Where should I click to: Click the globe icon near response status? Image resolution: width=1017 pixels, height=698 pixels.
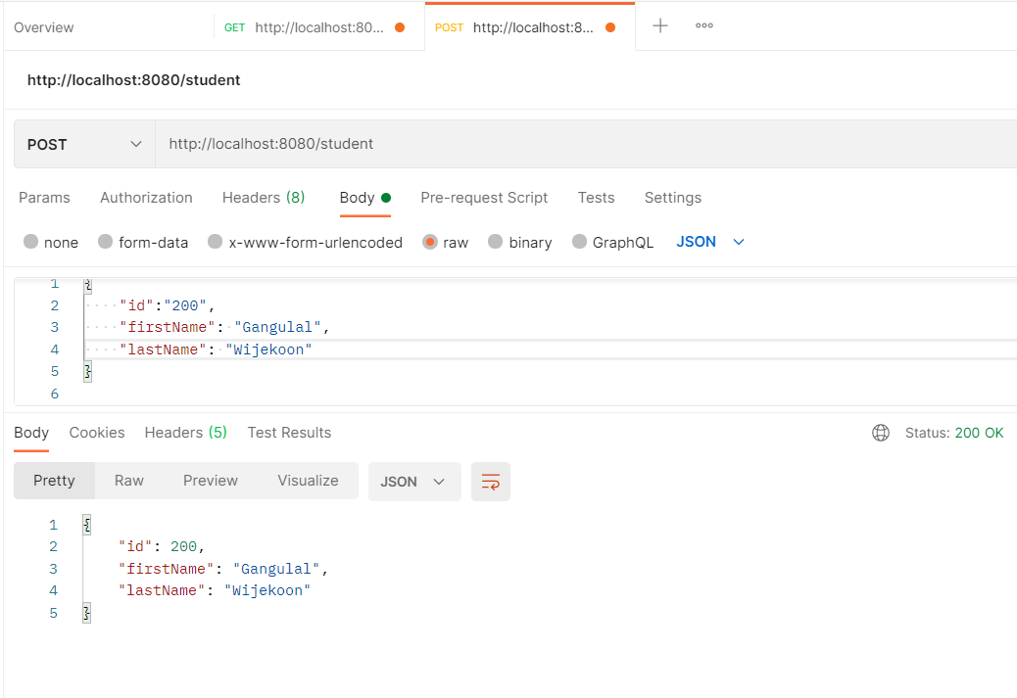(880, 432)
